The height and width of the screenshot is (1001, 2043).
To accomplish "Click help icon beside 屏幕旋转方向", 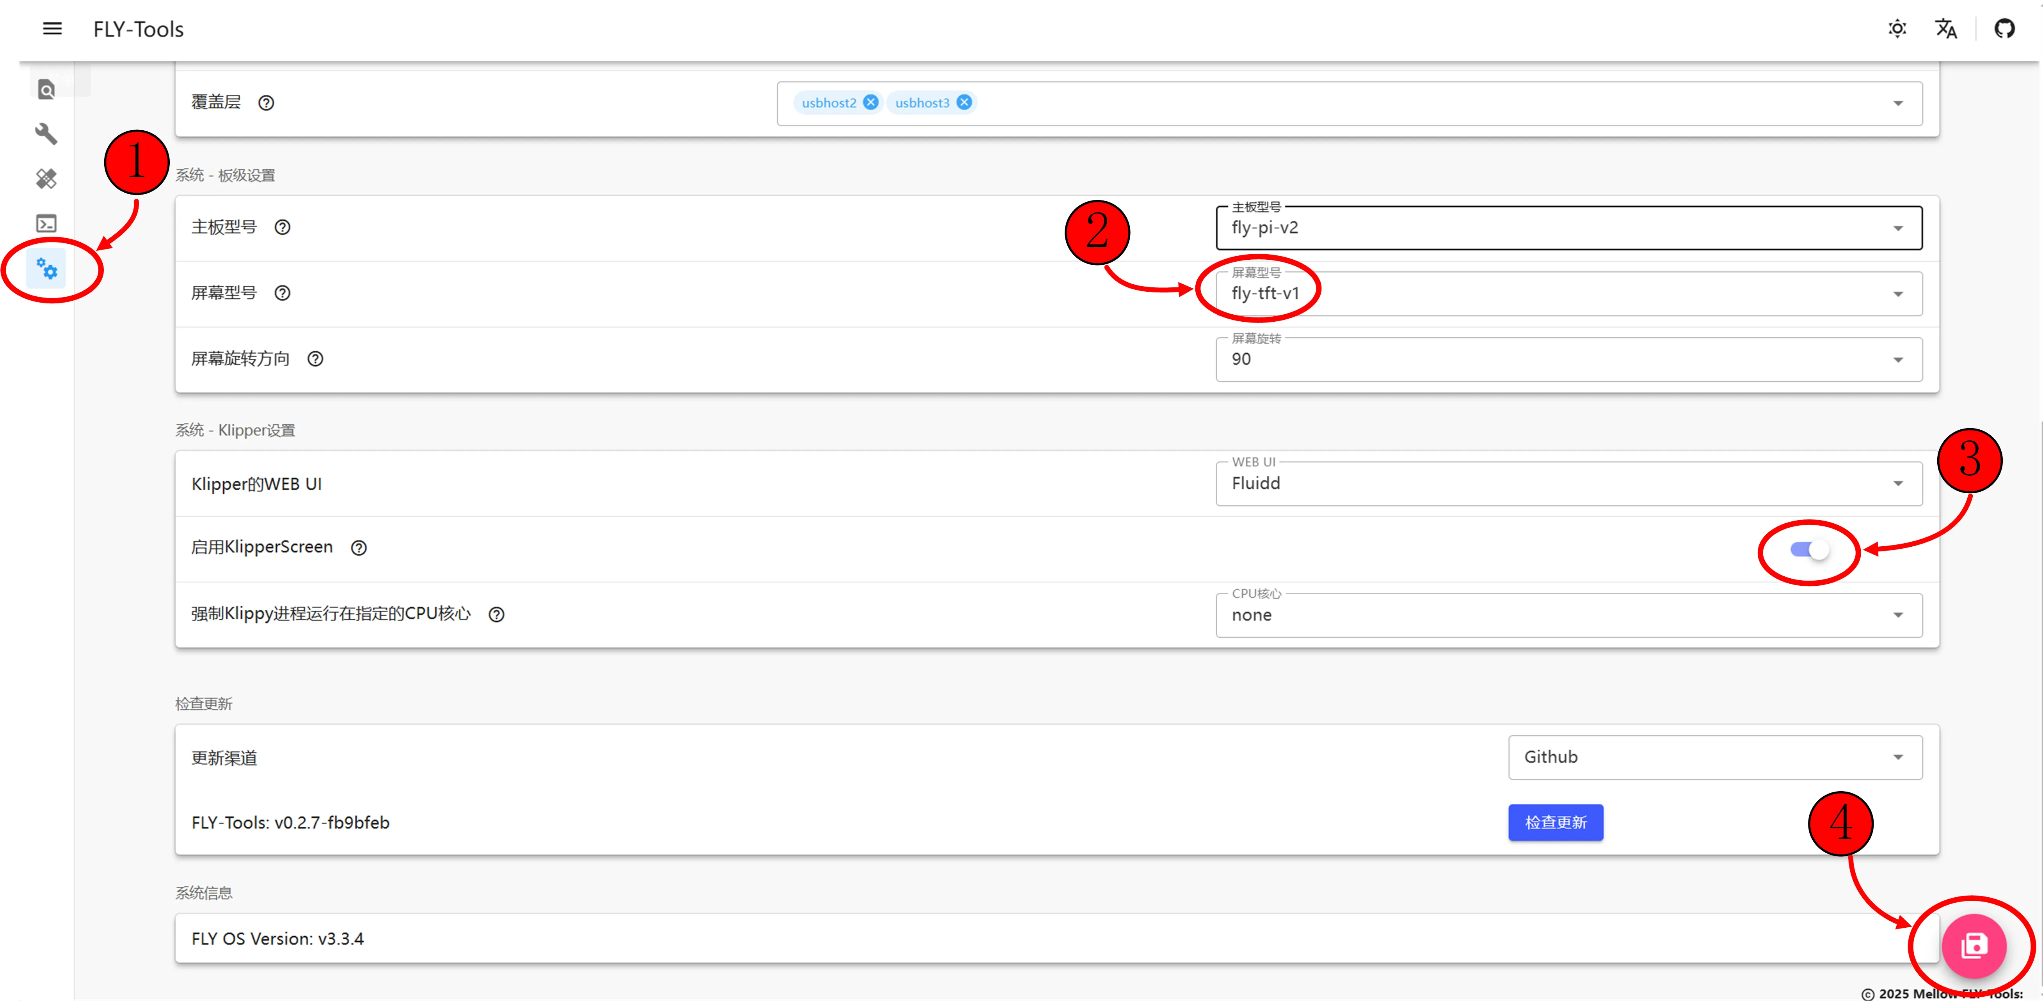I will click(x=316, y=359).
